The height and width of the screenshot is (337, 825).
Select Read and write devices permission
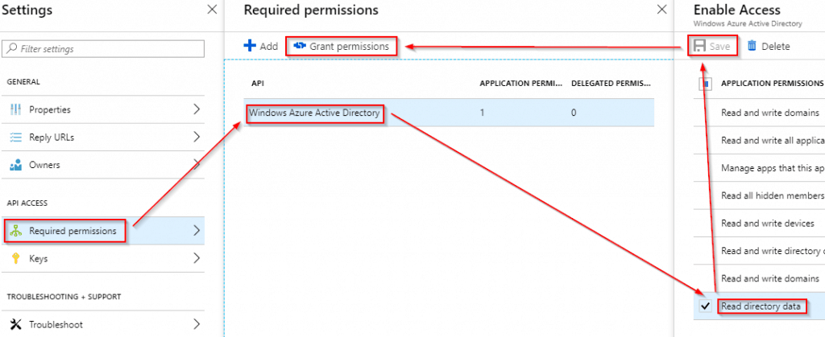click(768, 223)
